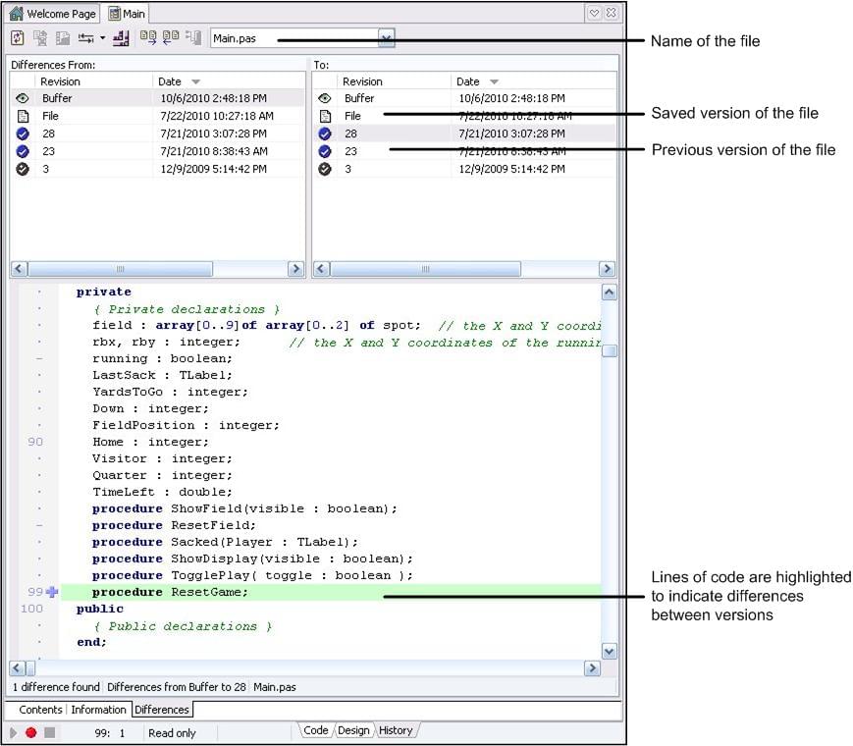The height and width of the screenshot is (746, 853).
Task: Click To list horizontal scrollbar thumb
Action: click(425, 269)
